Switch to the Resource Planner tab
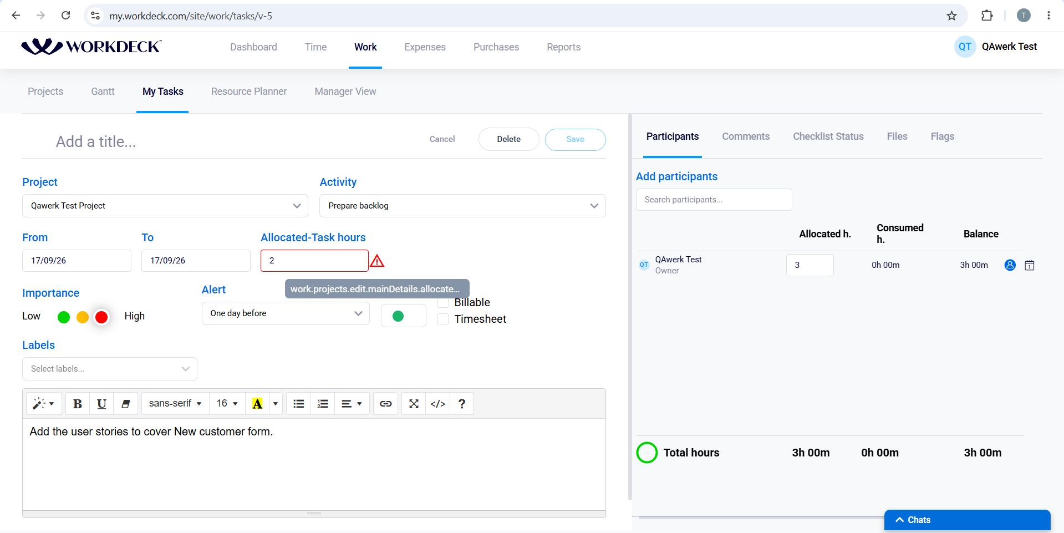Screen dimensions: 1064x533 pos(249,92)
